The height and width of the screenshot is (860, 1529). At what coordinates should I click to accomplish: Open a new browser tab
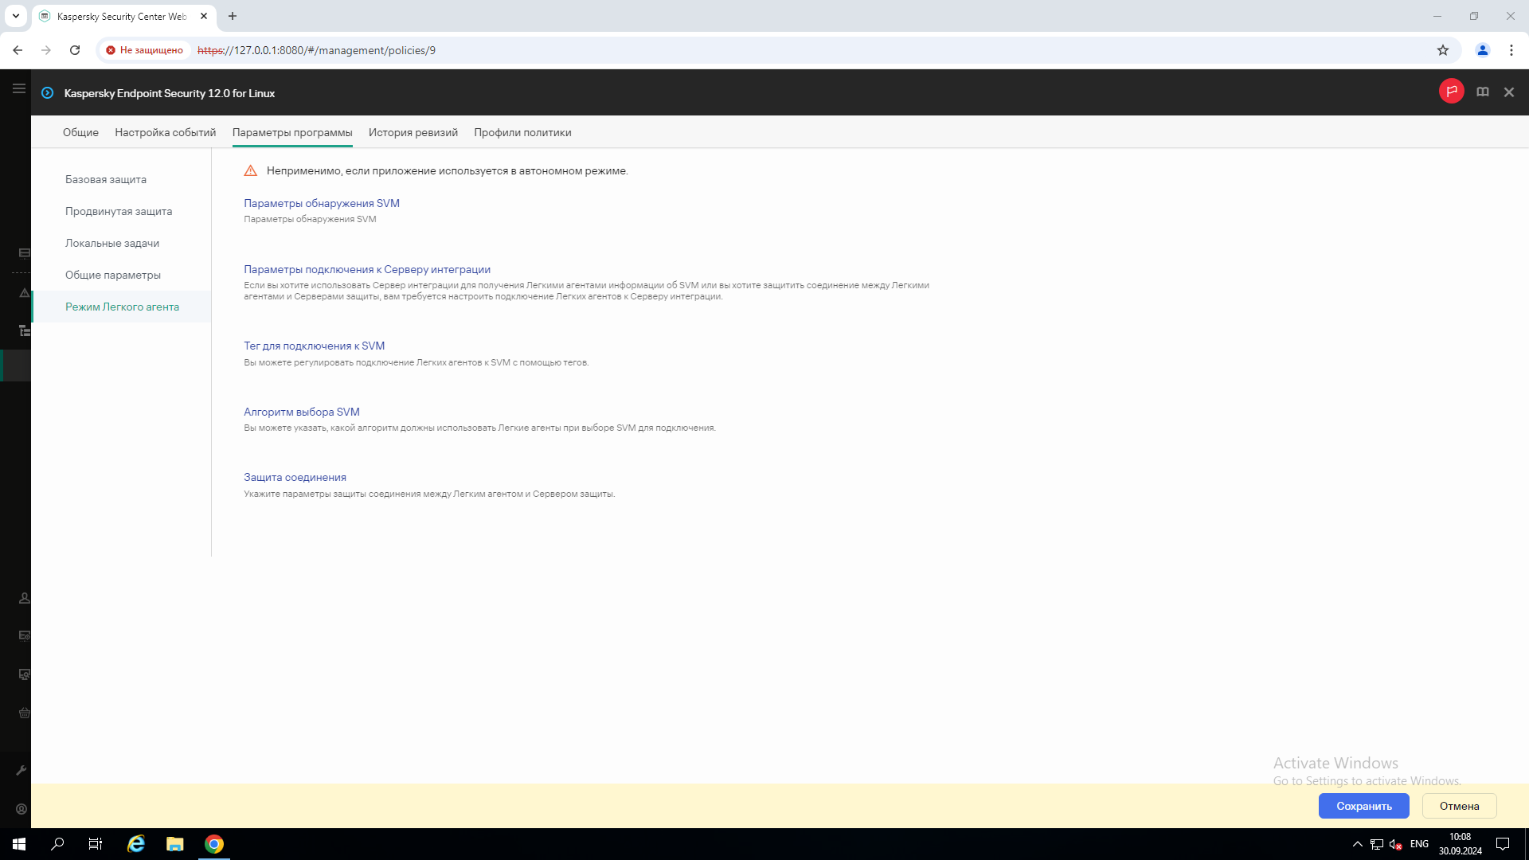[233, 16]
